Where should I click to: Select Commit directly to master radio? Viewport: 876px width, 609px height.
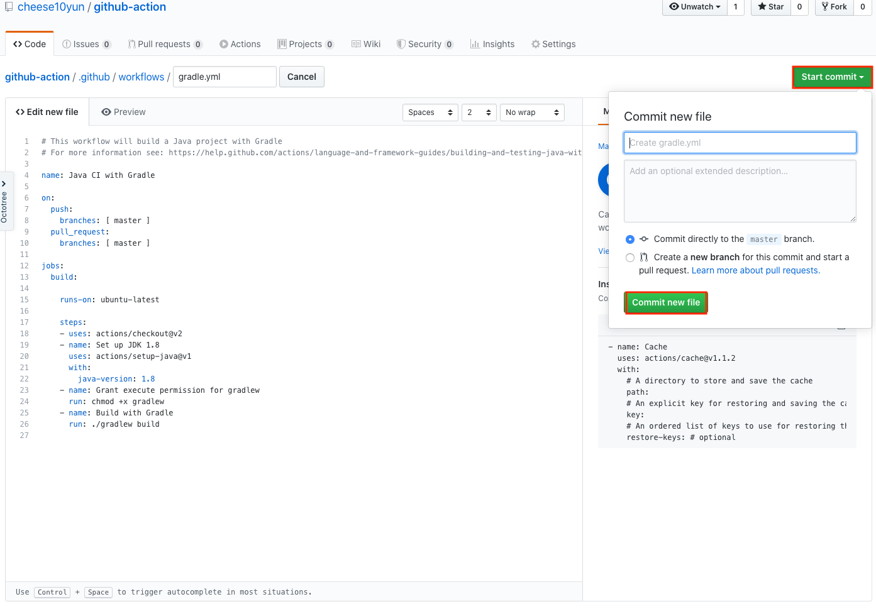tap(630, 239)
